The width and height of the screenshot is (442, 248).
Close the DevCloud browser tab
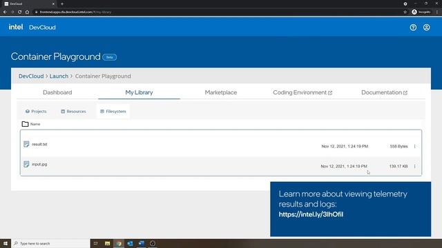pyautogui.click(x=53, y=4)
